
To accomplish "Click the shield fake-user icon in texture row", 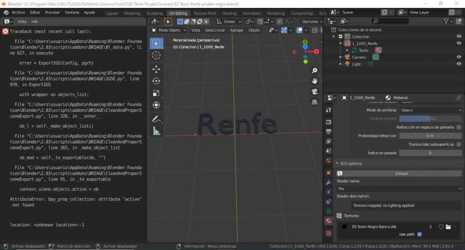I will (x=441, y=227).
